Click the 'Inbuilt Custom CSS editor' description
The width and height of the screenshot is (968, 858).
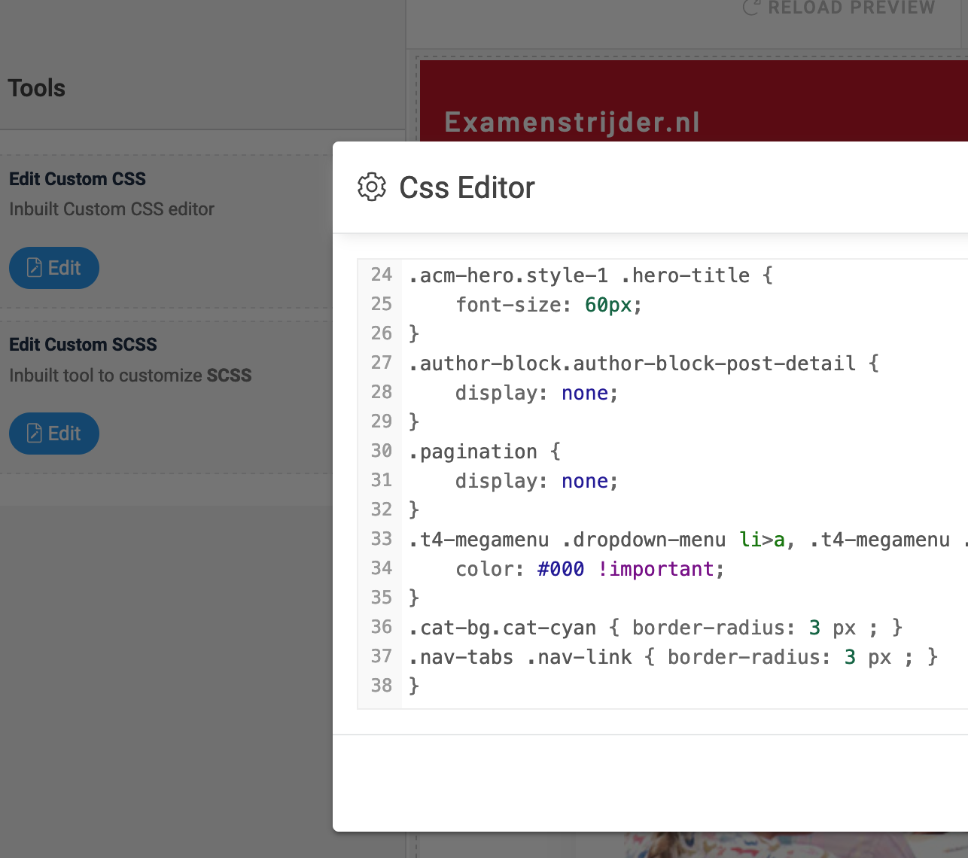pyautogui.click(x=111, y=209)
